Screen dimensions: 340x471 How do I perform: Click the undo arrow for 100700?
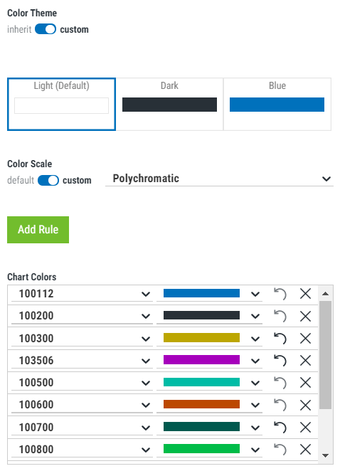coord(280,427)
